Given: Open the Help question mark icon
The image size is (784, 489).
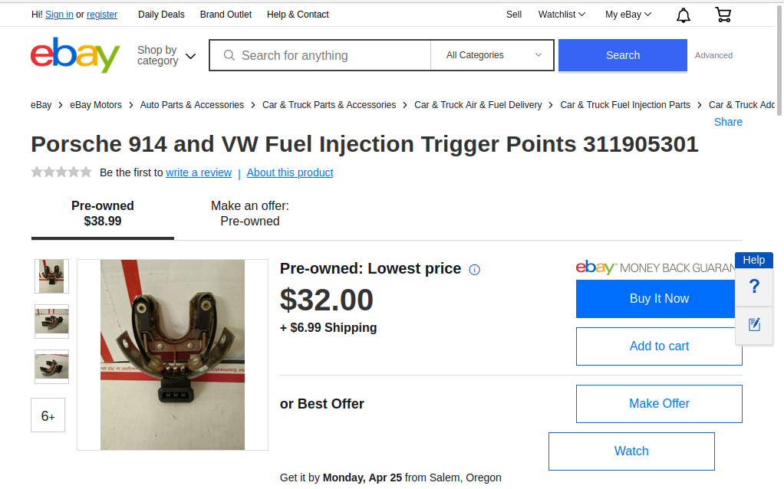Looking at the screenshot, I should (x=754, y=287).
